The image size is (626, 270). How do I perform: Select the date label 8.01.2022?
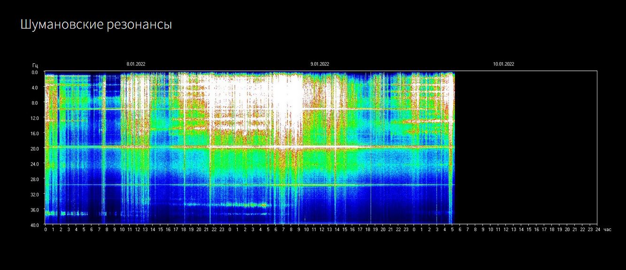(136, 64)
